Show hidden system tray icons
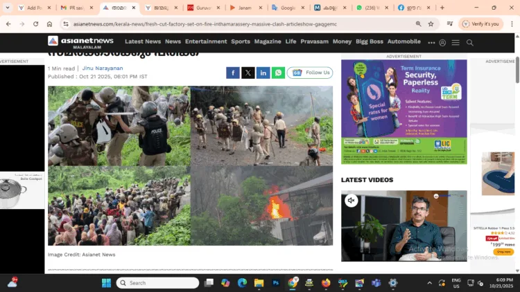The image size is (520, 292). [430, 283]
